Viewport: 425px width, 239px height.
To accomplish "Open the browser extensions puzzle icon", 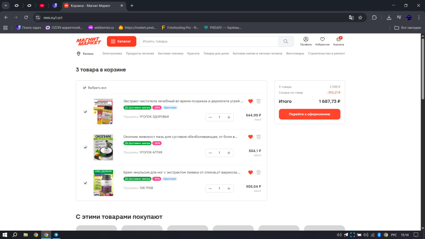I will (375, 18).
